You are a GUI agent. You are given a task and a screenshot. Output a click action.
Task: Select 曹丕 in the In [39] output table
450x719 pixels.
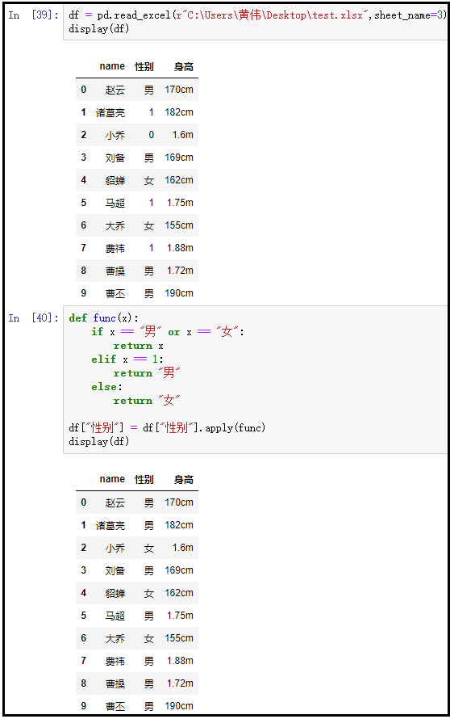(x=115, y=293)
